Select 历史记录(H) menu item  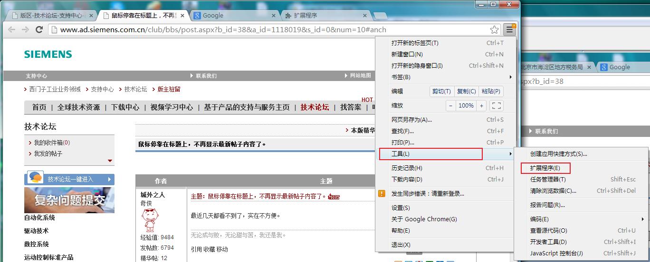click(447, 168)
